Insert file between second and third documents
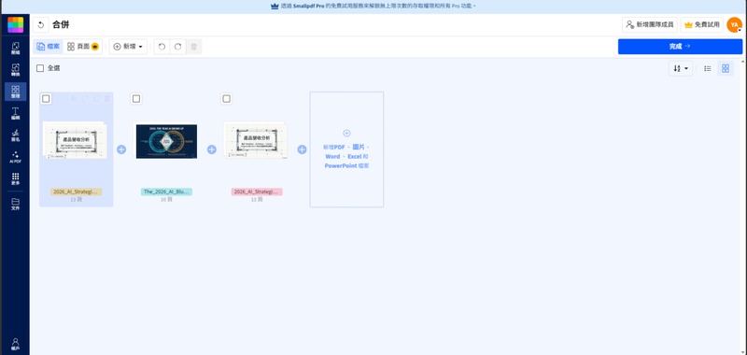Image resolution: width=747 pixels, height=355 pixels. (x=212, y=149)
